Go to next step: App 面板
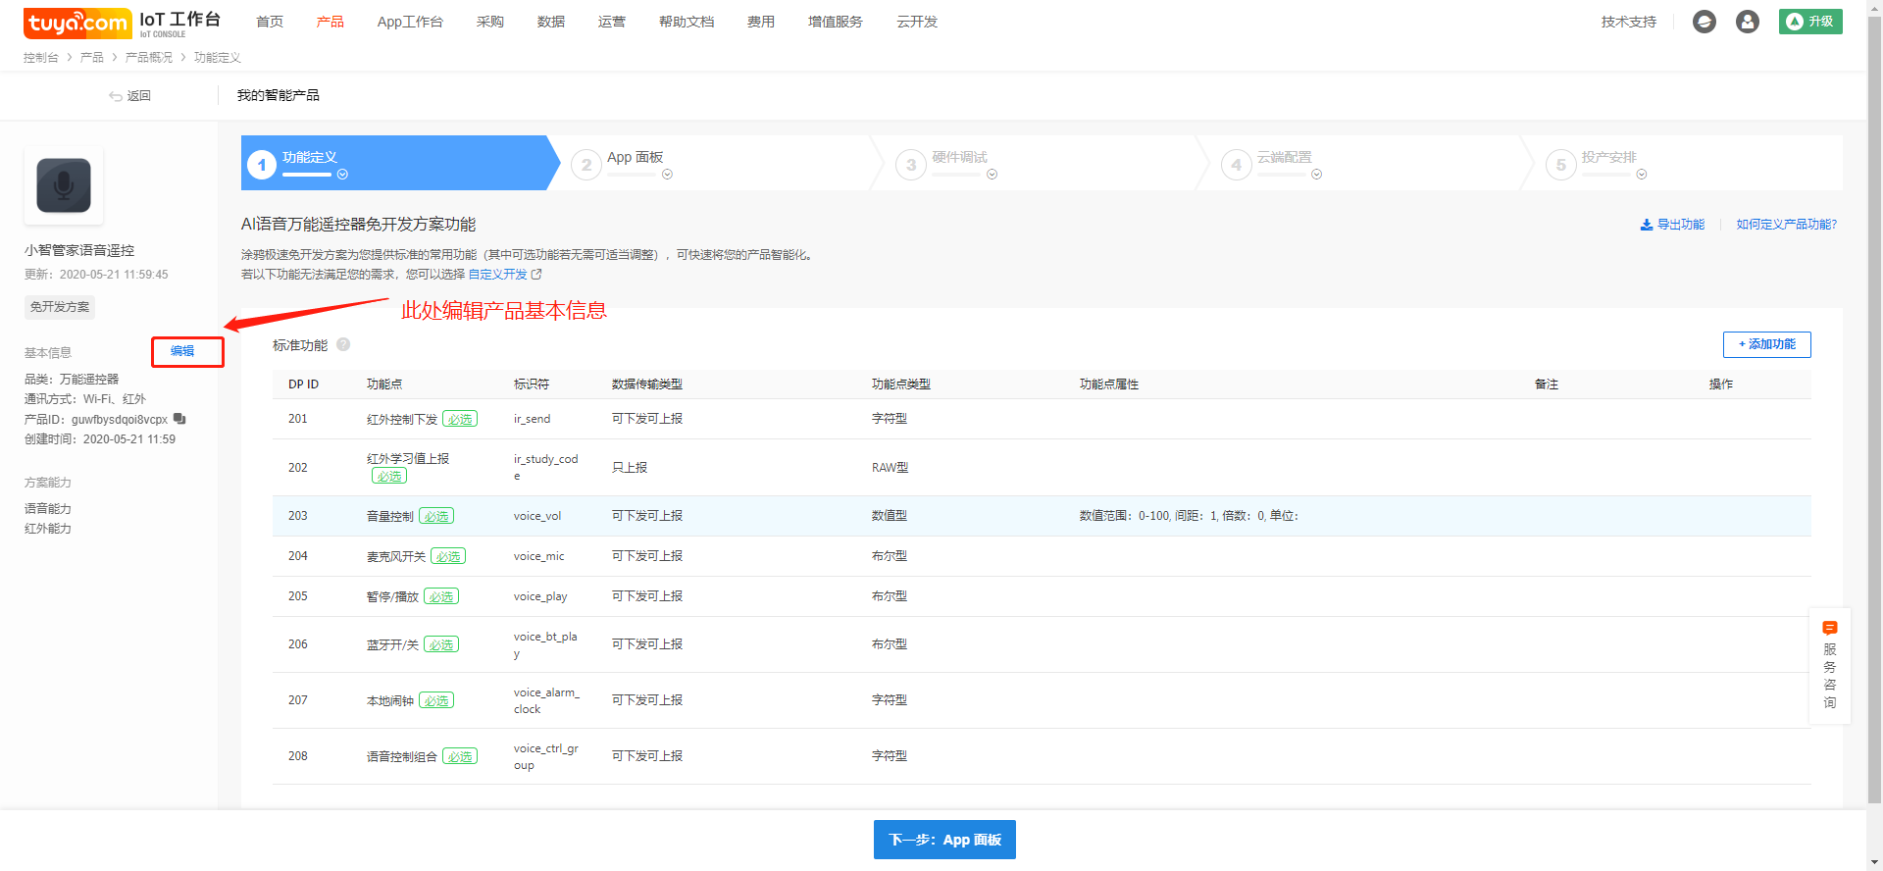1883x871 pixels. click(944, 840)
